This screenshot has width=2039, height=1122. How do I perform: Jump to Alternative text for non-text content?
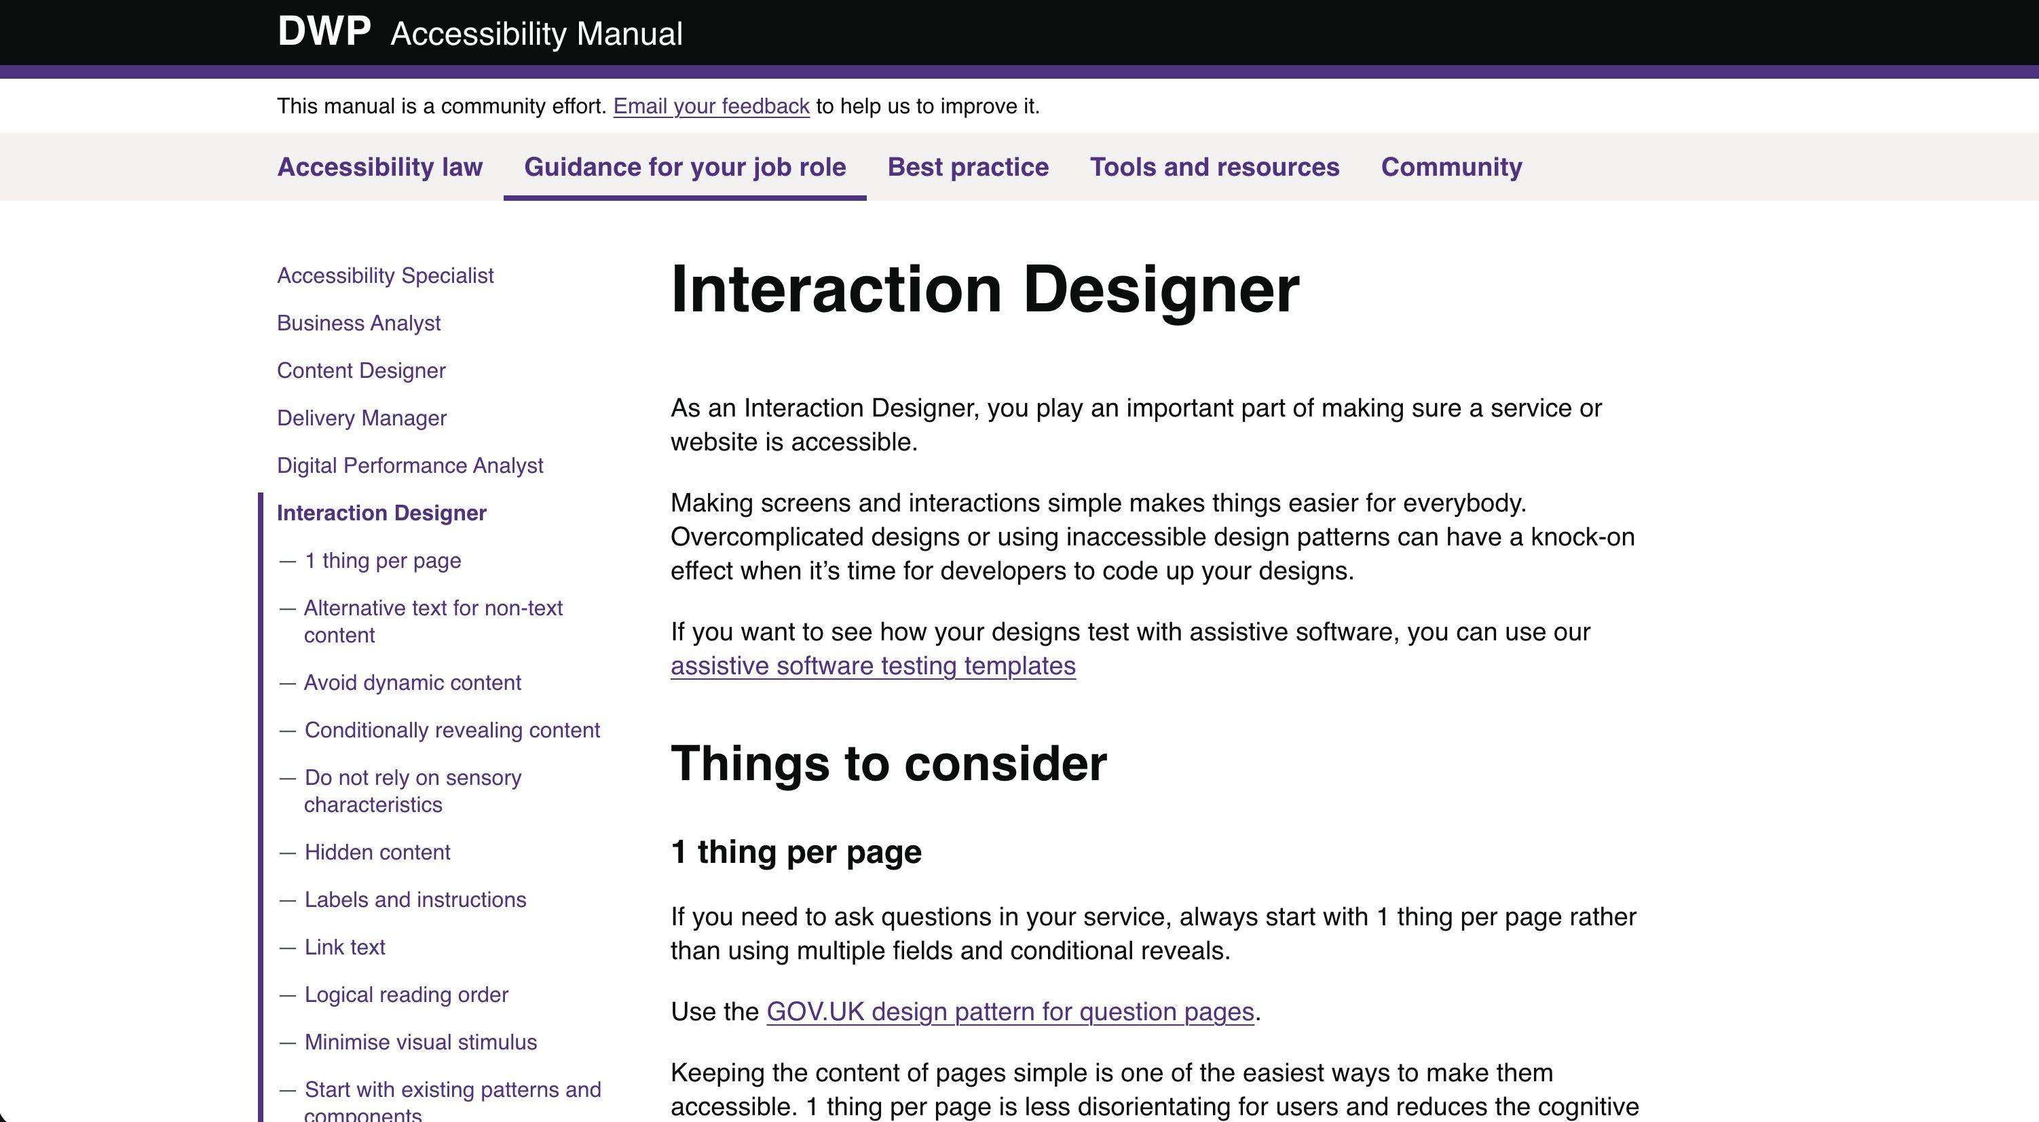click(x=433, y=621)
